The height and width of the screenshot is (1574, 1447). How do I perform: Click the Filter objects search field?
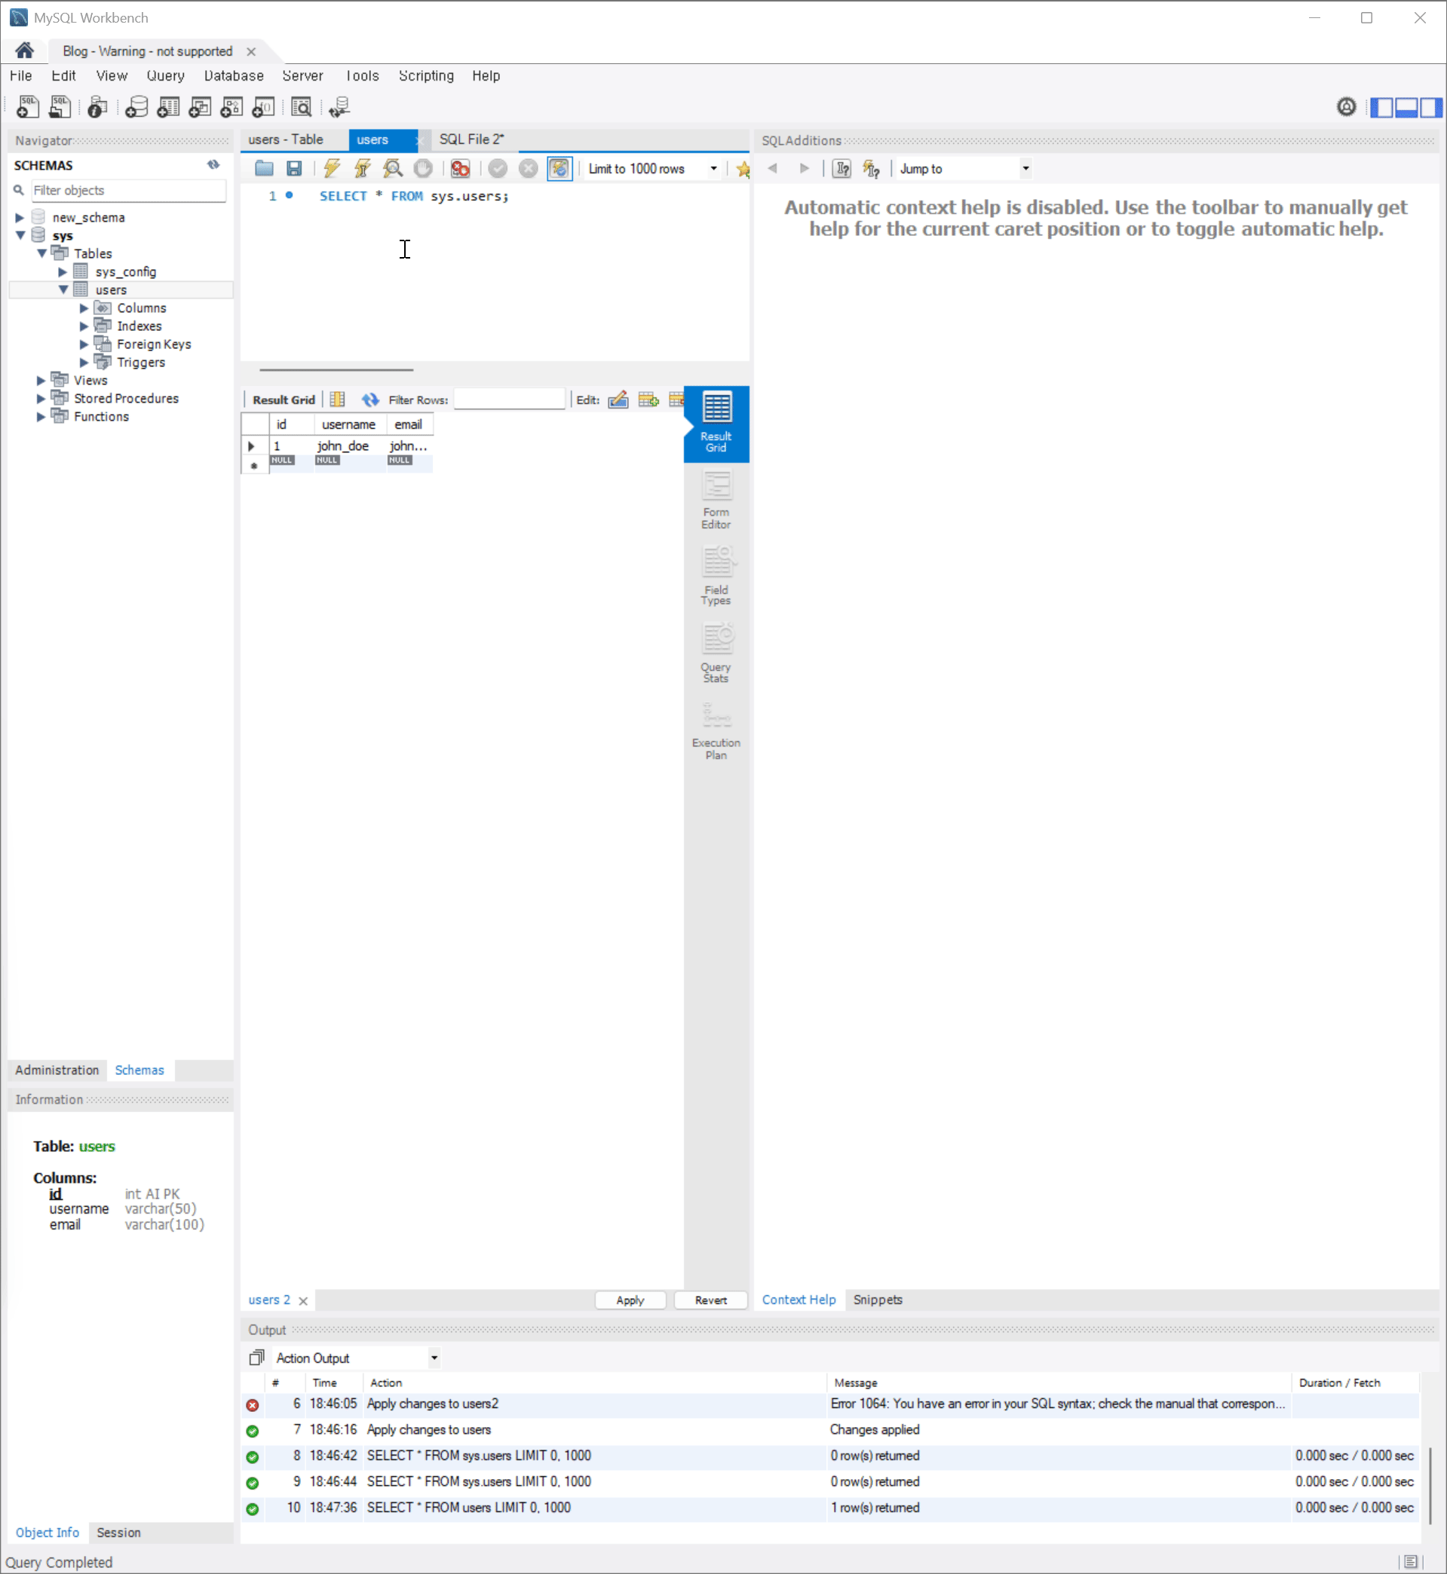pyautogui.click(x=128, y=190)
